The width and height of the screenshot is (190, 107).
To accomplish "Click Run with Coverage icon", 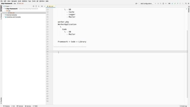I will [x=161, y=4].
